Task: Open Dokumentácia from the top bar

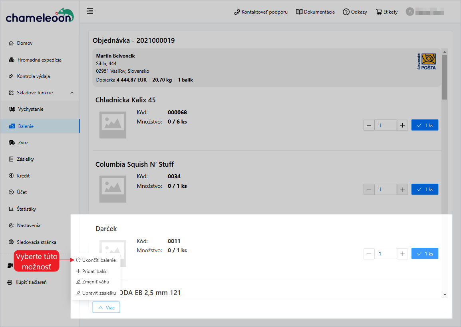Action: (x=315, y=12)
